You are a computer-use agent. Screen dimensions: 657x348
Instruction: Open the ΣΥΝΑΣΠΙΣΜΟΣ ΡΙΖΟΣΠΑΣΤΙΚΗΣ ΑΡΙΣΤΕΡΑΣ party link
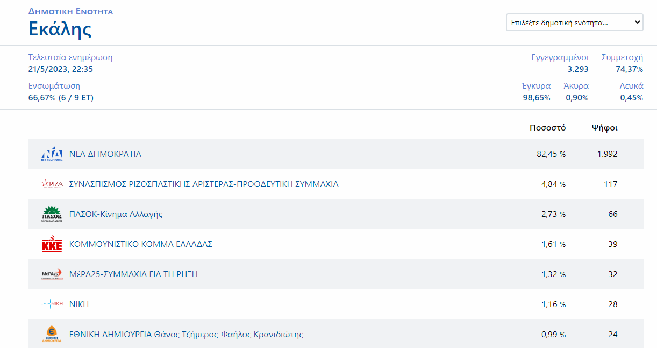click(x=204, y=184)
